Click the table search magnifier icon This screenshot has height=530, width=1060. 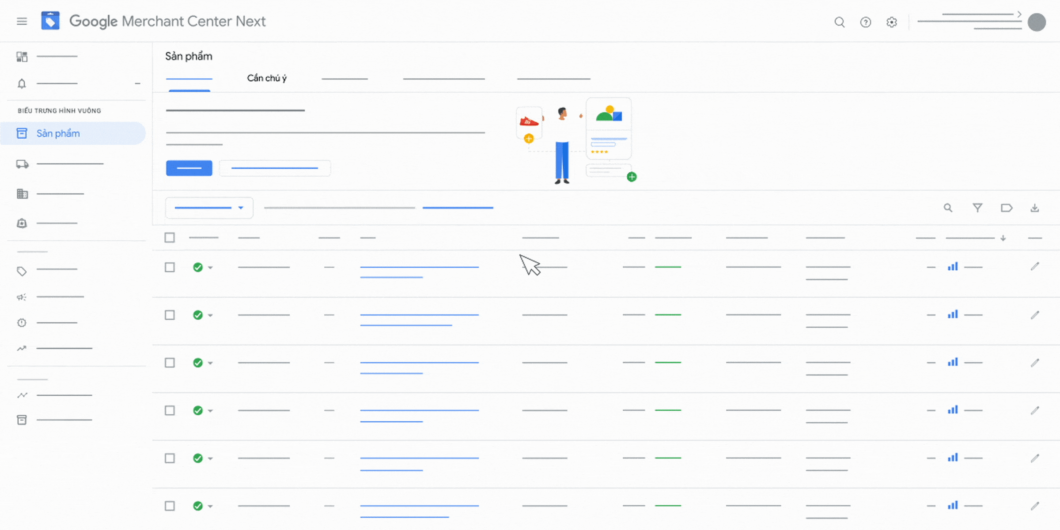[948, 208]
